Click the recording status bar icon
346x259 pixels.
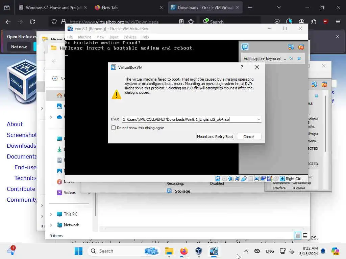click(x=263, y=179)
